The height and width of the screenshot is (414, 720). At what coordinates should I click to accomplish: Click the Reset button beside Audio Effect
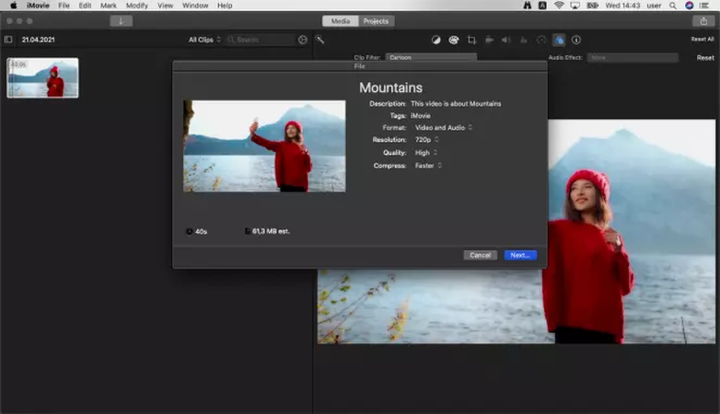705,58
